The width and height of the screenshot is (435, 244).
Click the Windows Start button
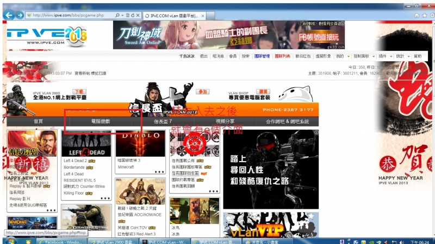pyautogui.click(x=10, y=241)
